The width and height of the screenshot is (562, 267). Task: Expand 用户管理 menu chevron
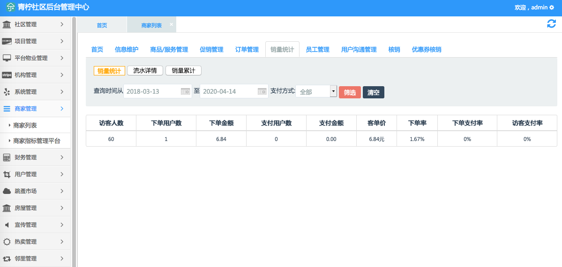pyautogui.click(x=62, y=174)
